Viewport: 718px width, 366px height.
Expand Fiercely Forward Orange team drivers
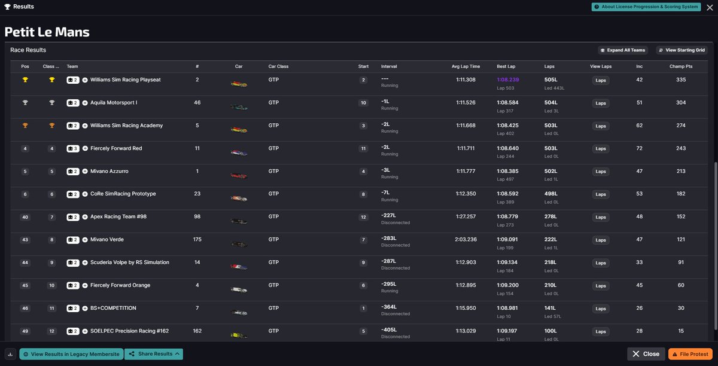click(85, 286)
